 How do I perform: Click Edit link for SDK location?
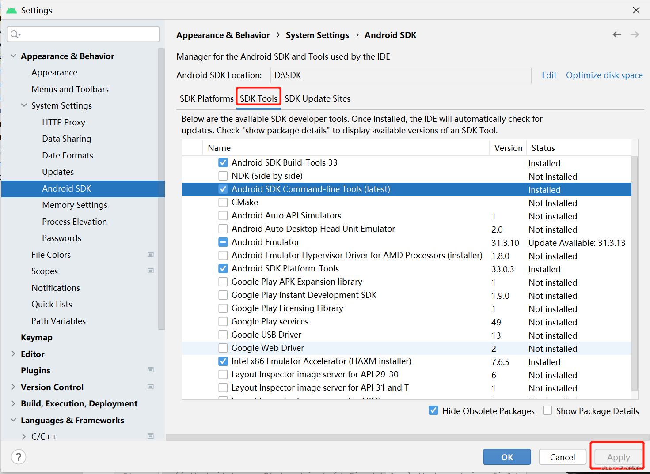click(x=549, y=75)
